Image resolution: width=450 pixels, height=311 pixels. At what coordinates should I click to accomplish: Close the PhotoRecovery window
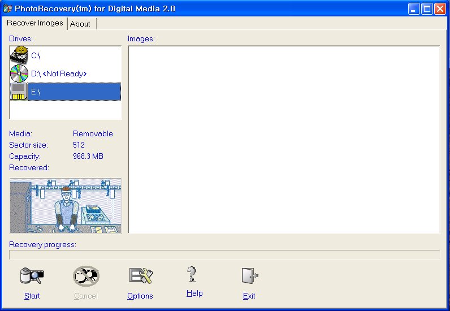click(440, 8)
